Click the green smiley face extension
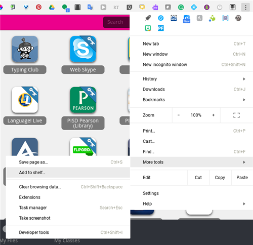The width and height of the screenshot is (253, 245). [x=148, y=28]
